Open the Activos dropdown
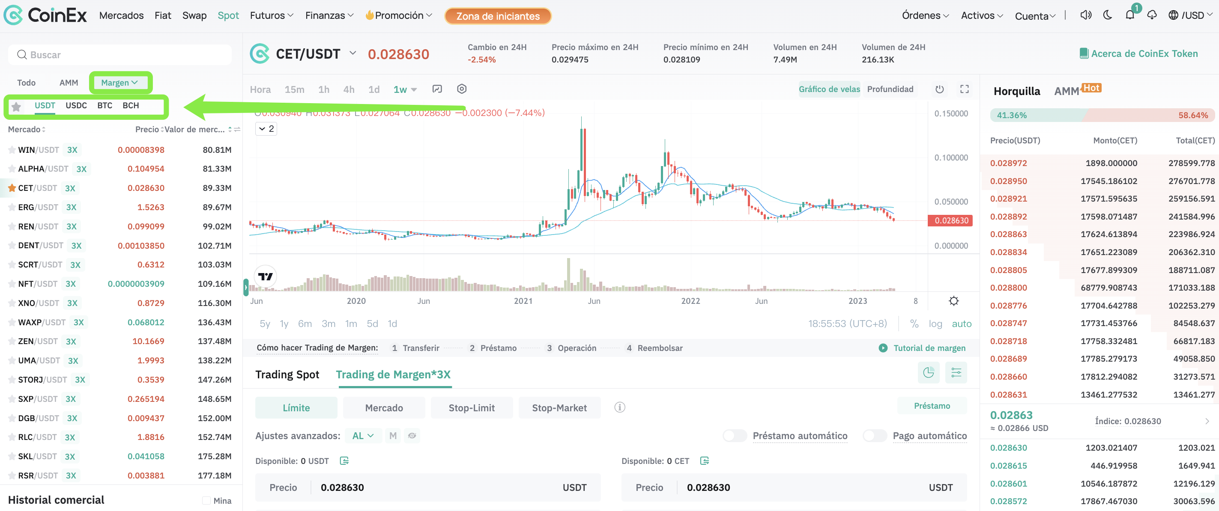The image size is (1219, 511). click(x=982, y=15)
